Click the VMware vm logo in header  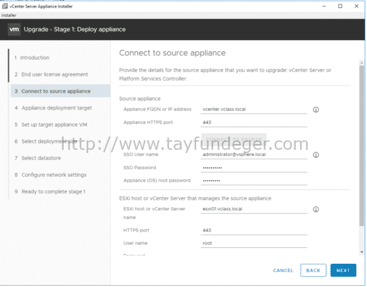point(14,30)
